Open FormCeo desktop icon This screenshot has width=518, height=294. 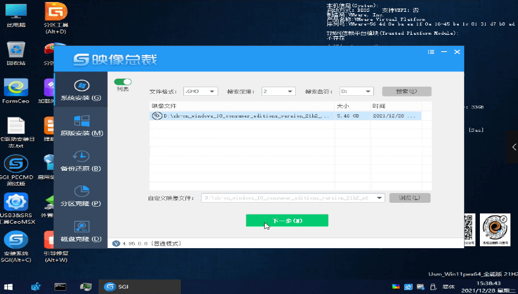(x=16, y=91)
